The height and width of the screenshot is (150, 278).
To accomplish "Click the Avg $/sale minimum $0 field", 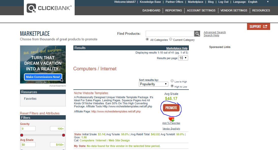I will tap(28, 145).
